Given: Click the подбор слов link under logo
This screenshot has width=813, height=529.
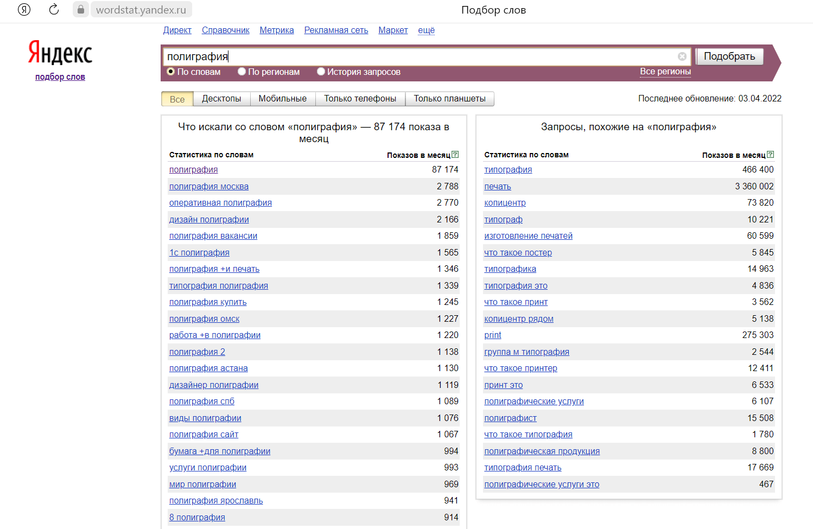Looking at the screenshot, I should [x=60, y=77].
